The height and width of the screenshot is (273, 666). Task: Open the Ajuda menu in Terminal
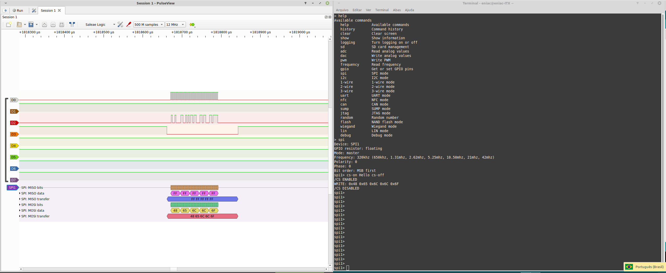point(409,10)
